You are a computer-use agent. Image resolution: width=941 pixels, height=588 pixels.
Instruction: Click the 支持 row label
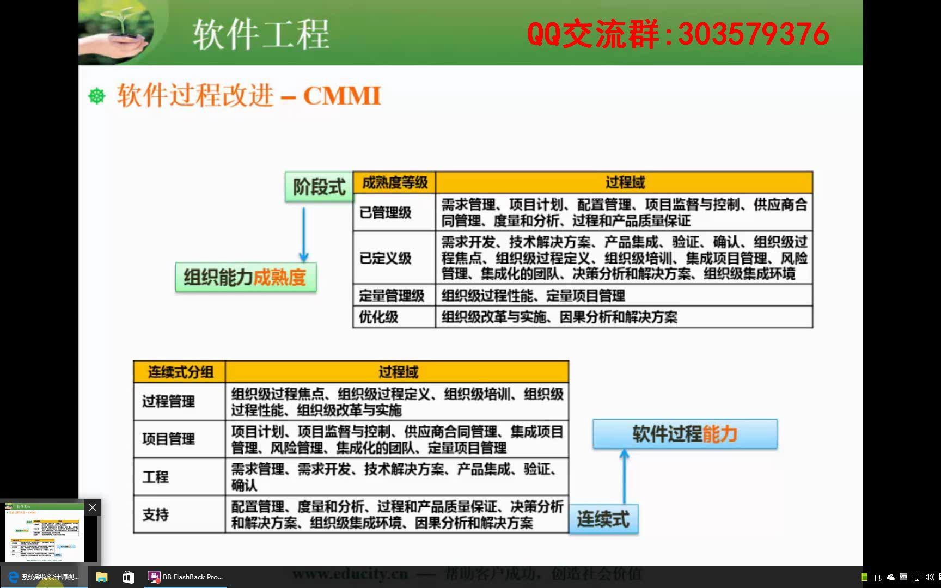tap(180, 514)
